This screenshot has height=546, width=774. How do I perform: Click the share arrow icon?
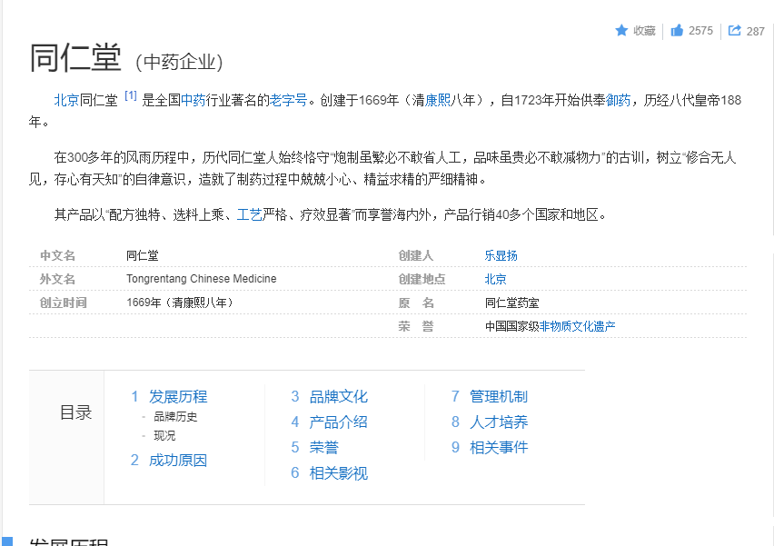[735, 30]
